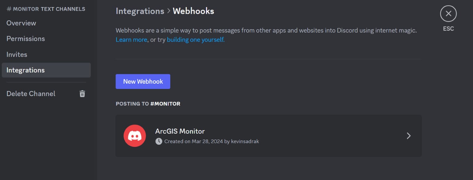This screenshot has width=473, height=180.
Task: Click the Webhooks page title
Action: click(x=193, y=11)
